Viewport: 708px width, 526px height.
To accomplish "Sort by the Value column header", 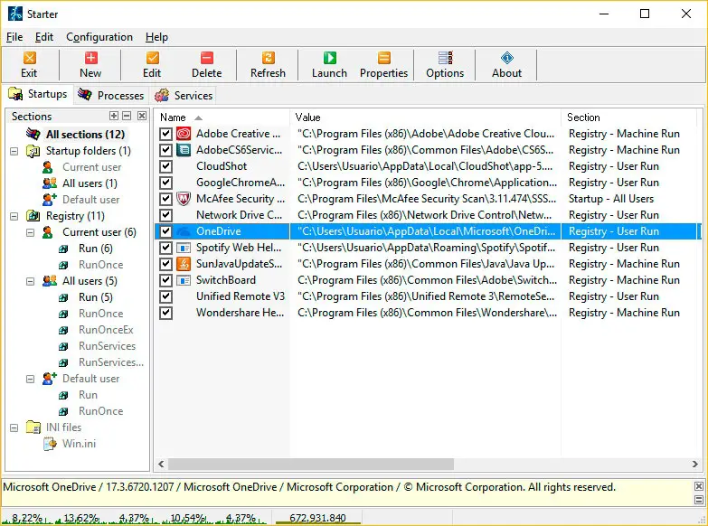I will coord(425,117).
